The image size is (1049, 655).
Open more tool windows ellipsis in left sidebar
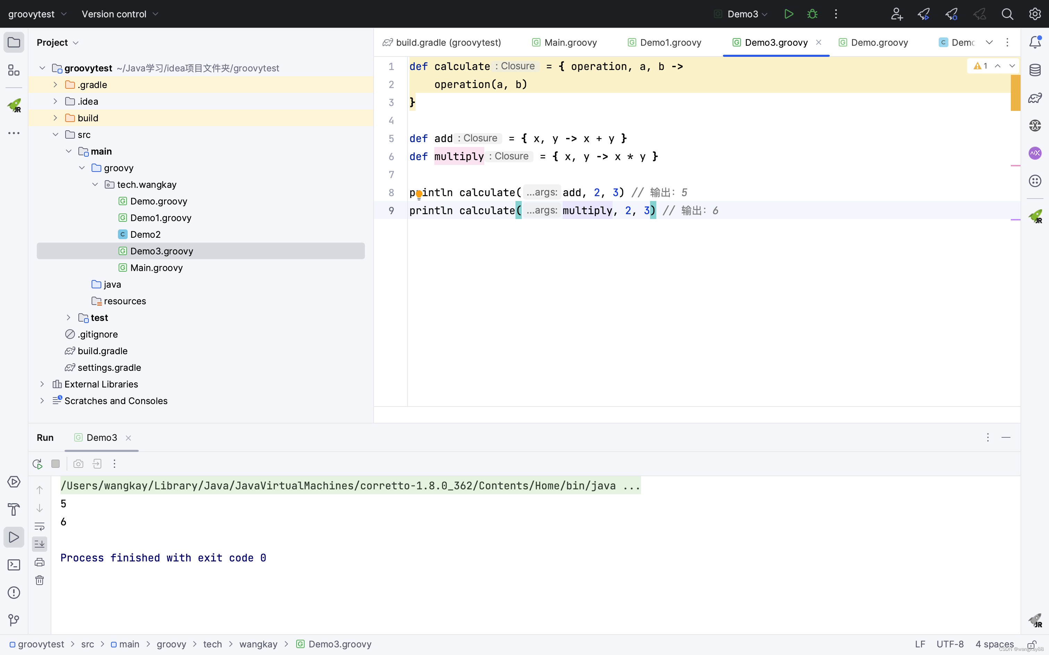point(14,133)
